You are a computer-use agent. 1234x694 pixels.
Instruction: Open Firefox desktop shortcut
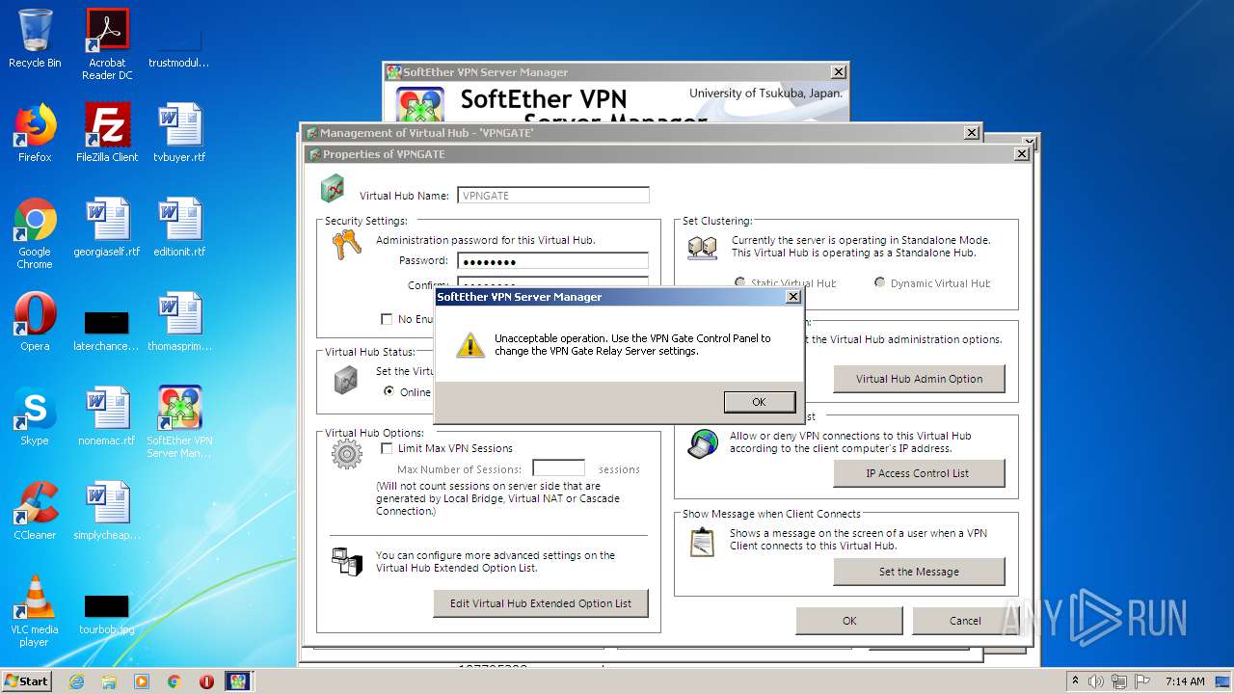coord(35,133)
